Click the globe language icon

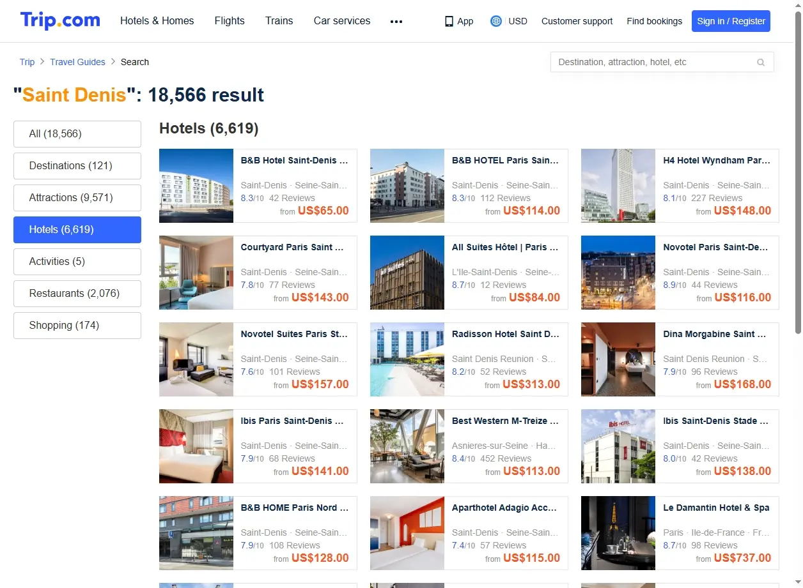click(x=496, y=21)
